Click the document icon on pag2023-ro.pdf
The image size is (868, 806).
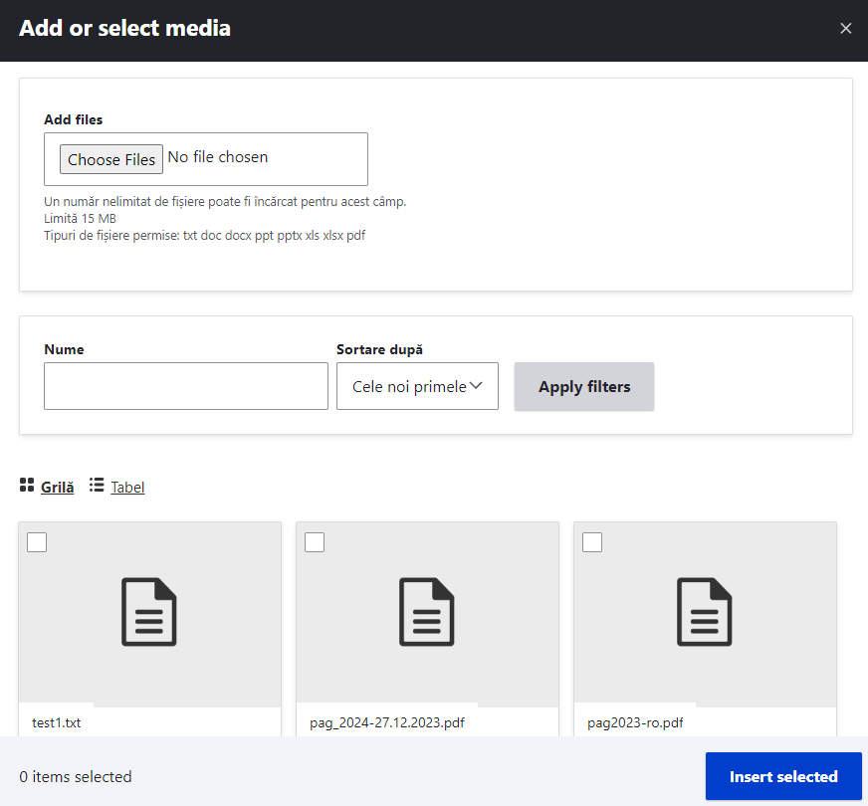pos(705,612)
